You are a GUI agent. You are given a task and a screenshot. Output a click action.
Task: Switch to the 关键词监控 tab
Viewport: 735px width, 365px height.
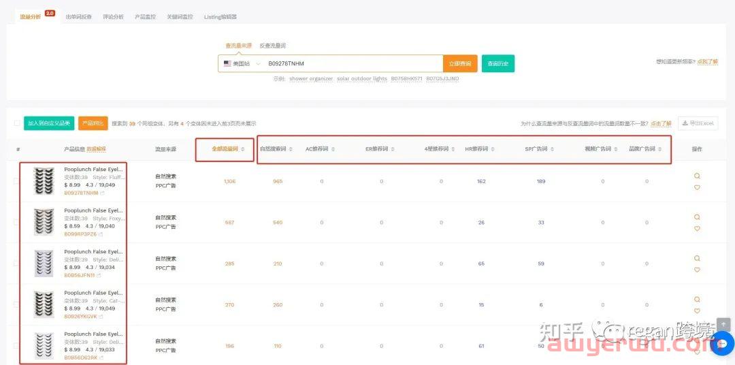(180, 17)
